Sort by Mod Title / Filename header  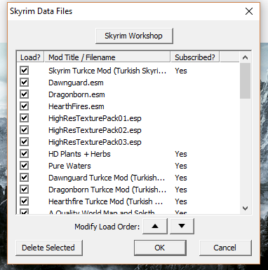pyautogui.click(x=107, y=57)
